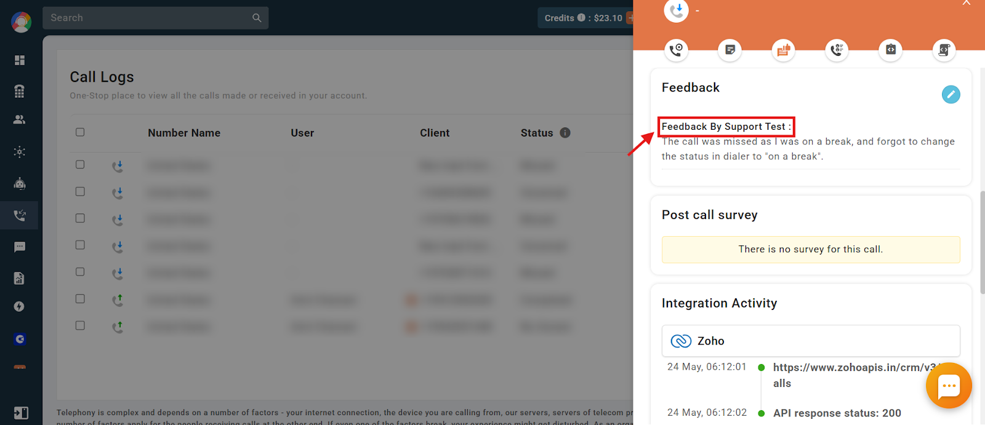This screenshot has width=985, height=425.
Task: Open the script scroll tab icon
Action: click(944, 50)
